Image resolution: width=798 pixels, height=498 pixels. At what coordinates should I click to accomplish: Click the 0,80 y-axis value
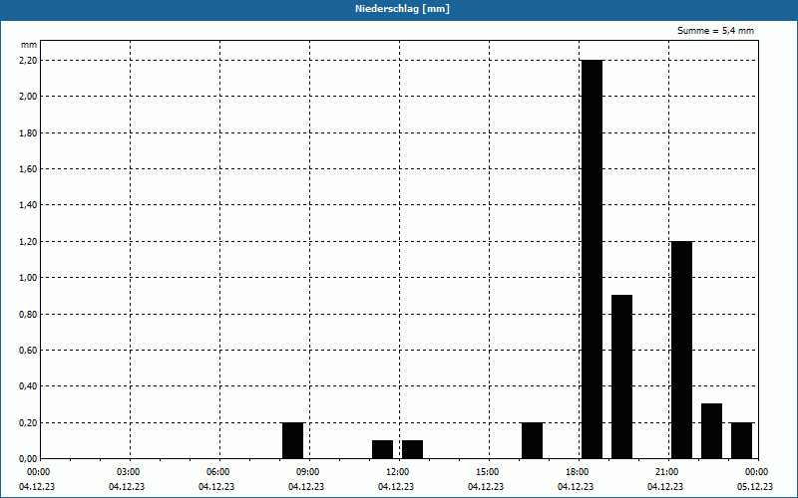pyautogui.click(x=28, y=315)
